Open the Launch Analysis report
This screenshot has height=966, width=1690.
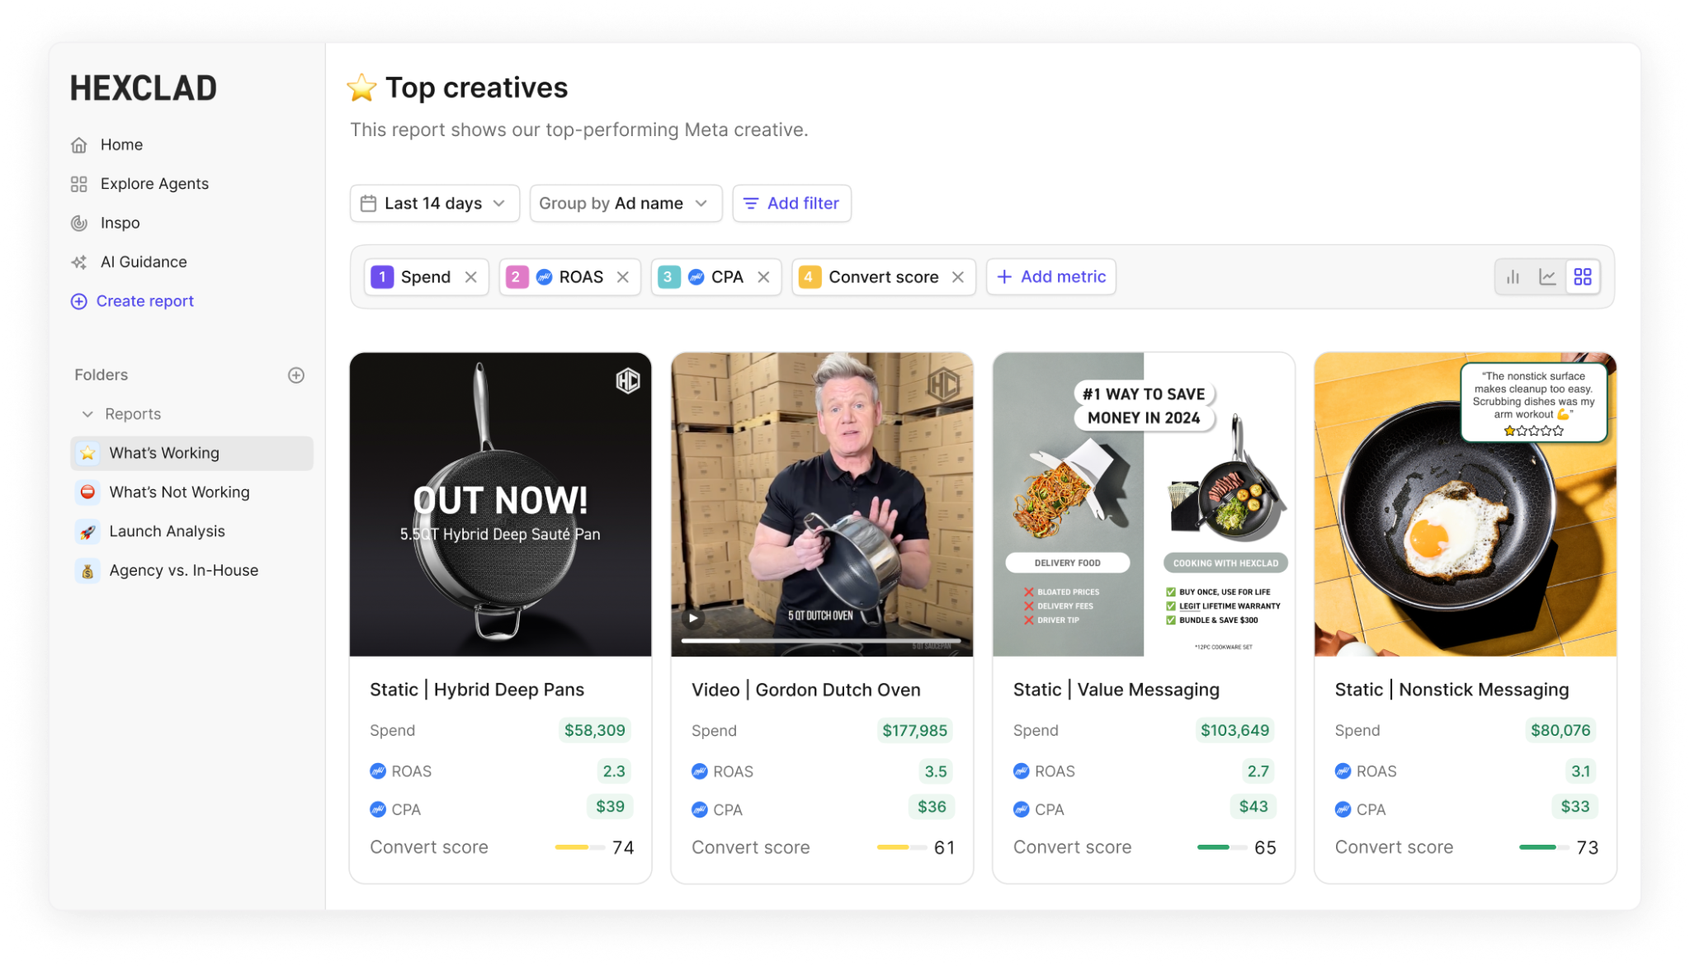point(167,531)
